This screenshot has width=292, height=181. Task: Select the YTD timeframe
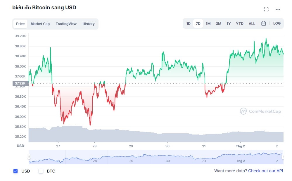(x=239, y=23)
